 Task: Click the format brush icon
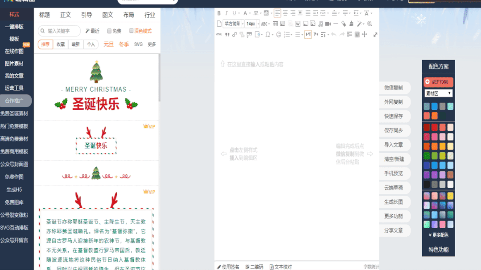tap(351, 24)
